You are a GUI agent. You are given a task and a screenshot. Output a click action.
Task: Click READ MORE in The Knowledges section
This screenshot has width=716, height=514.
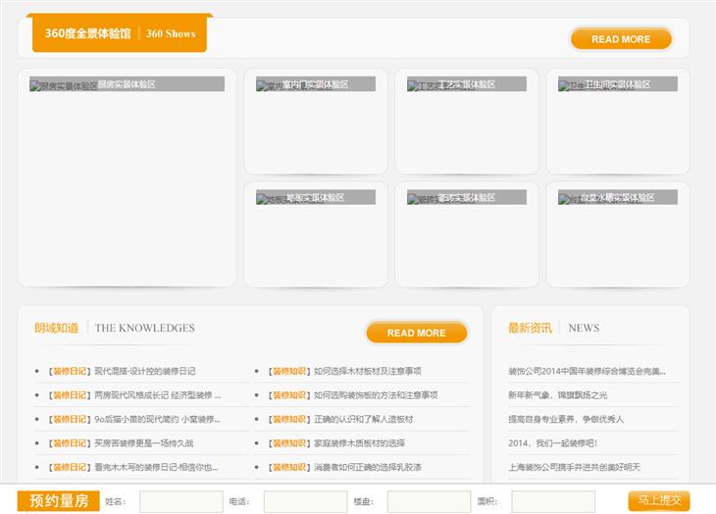coord(416,333)
